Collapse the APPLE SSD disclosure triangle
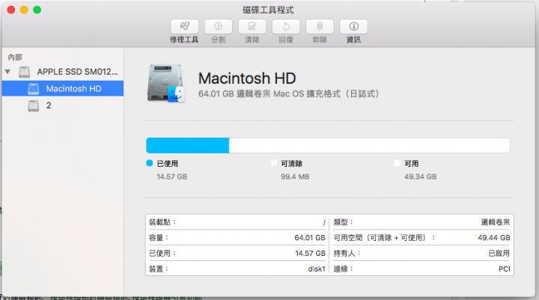 (x=7, y=72)
